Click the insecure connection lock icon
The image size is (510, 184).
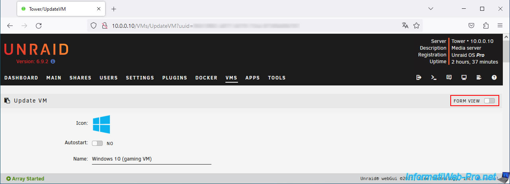click(104, 25)
